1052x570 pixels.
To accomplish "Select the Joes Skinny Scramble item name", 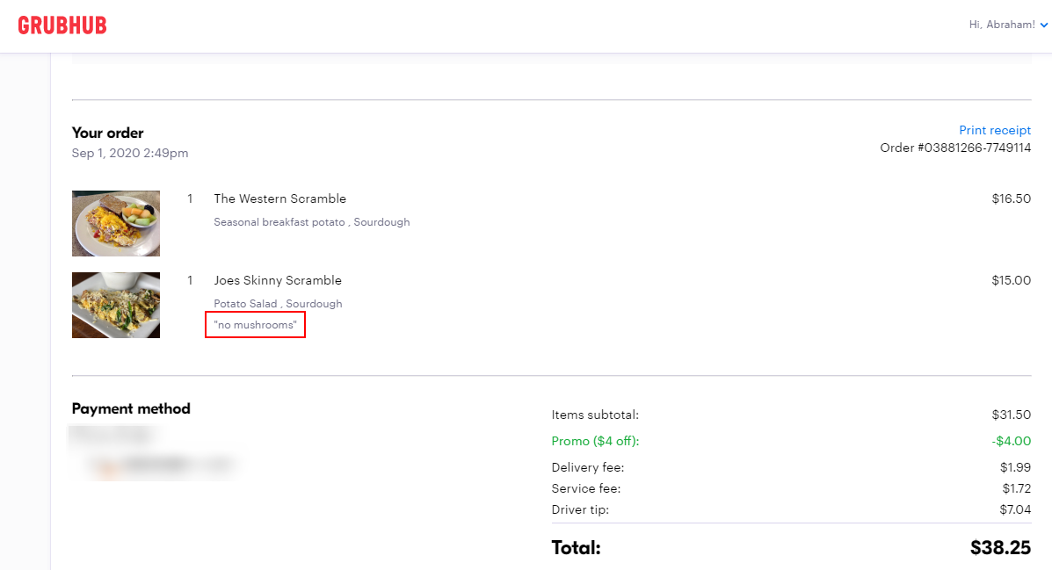I will [278, 280].
